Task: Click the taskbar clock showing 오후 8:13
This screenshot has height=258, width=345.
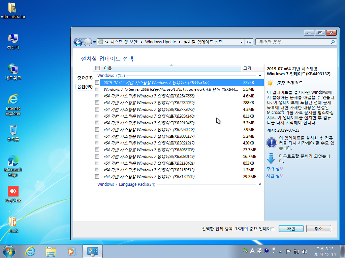Action: tap(325, 249)
